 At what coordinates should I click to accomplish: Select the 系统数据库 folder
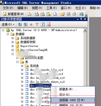click(x=28, y=38)
